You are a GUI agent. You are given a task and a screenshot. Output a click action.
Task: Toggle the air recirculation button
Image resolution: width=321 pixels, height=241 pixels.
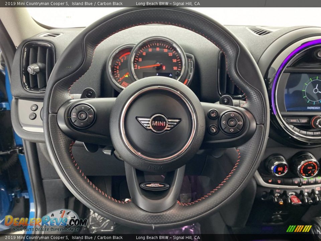(x=304, y=182)
